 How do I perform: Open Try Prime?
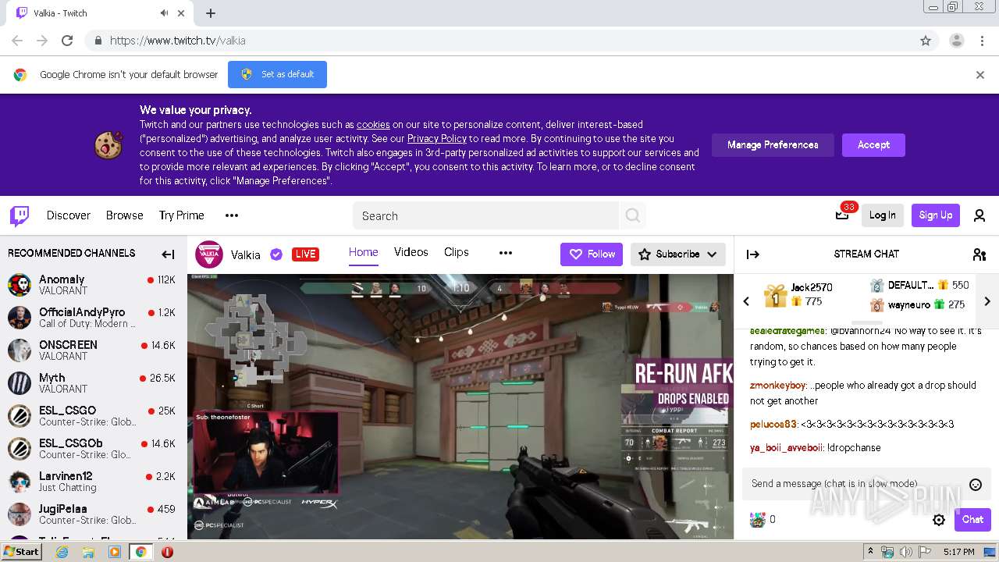tap(182, 215)
